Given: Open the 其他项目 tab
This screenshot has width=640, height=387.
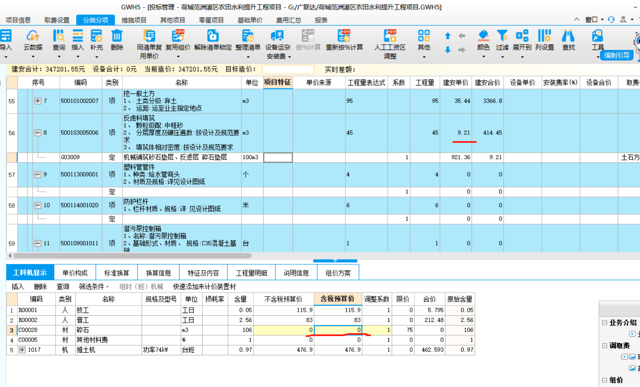Looking at the screenshot, I should pyautogui.click(x=173, y=20).
